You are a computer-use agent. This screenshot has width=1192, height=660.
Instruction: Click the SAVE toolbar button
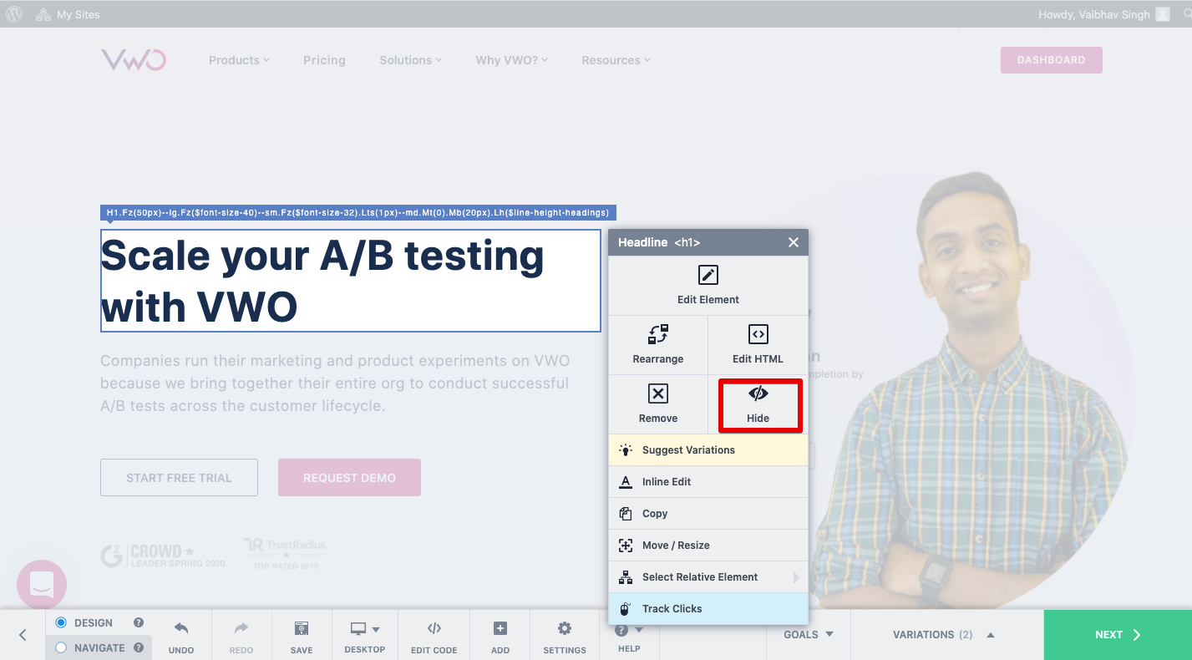[x=302, y=636]
